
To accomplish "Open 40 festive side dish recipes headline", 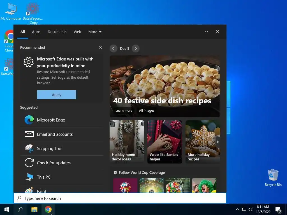I will click(162, 101).
